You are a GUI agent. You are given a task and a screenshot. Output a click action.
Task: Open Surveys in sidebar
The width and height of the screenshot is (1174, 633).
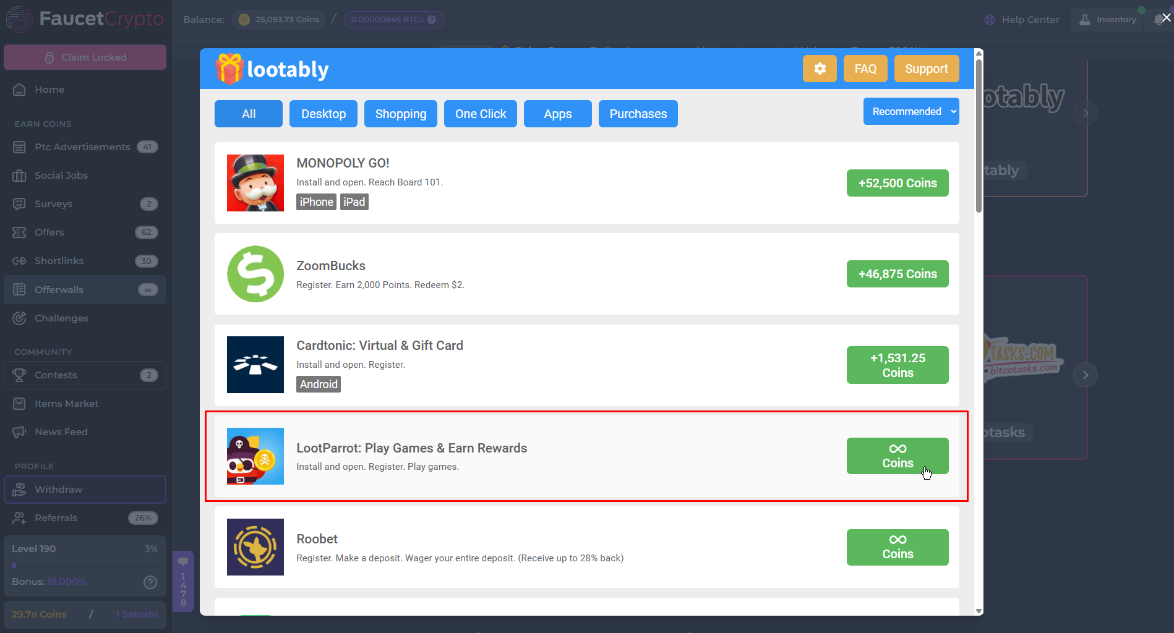(x=85, y=204)
